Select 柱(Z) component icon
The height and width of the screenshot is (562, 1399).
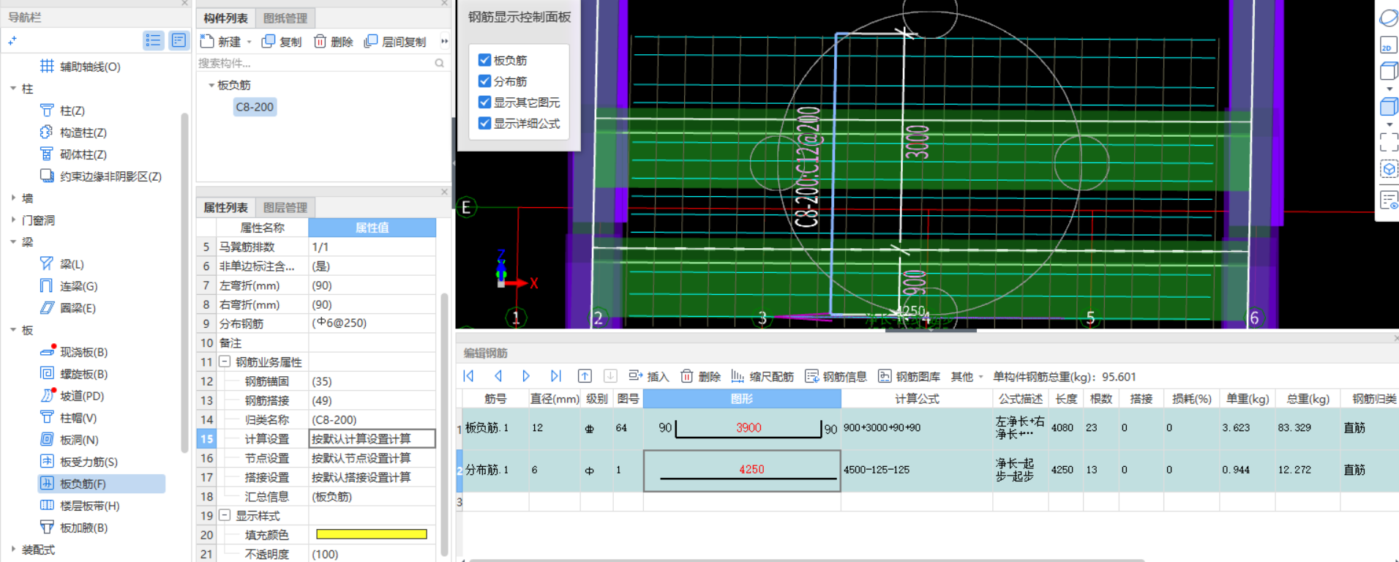click(x=47, y=110)
